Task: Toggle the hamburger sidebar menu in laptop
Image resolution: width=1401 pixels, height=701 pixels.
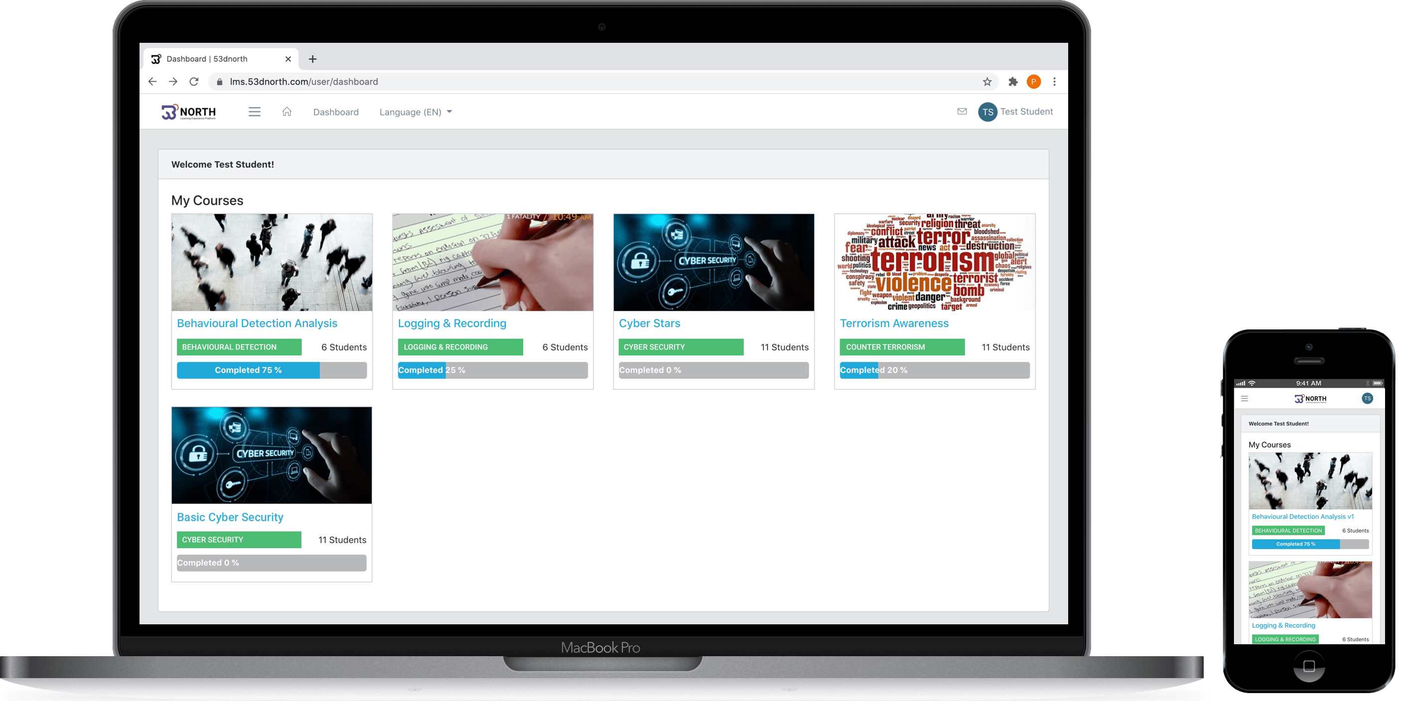Action: (255, 112)
